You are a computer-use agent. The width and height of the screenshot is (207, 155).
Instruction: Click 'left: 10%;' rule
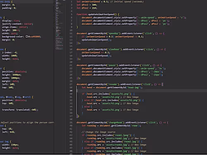pyautogui.click(x=8, y=84)
